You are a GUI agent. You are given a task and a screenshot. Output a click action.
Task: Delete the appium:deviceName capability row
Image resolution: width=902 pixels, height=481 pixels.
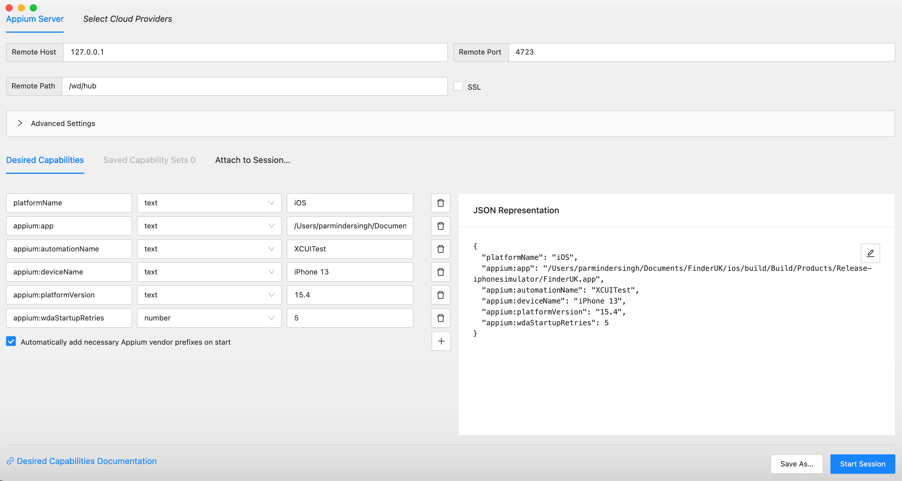pos(440,272)
